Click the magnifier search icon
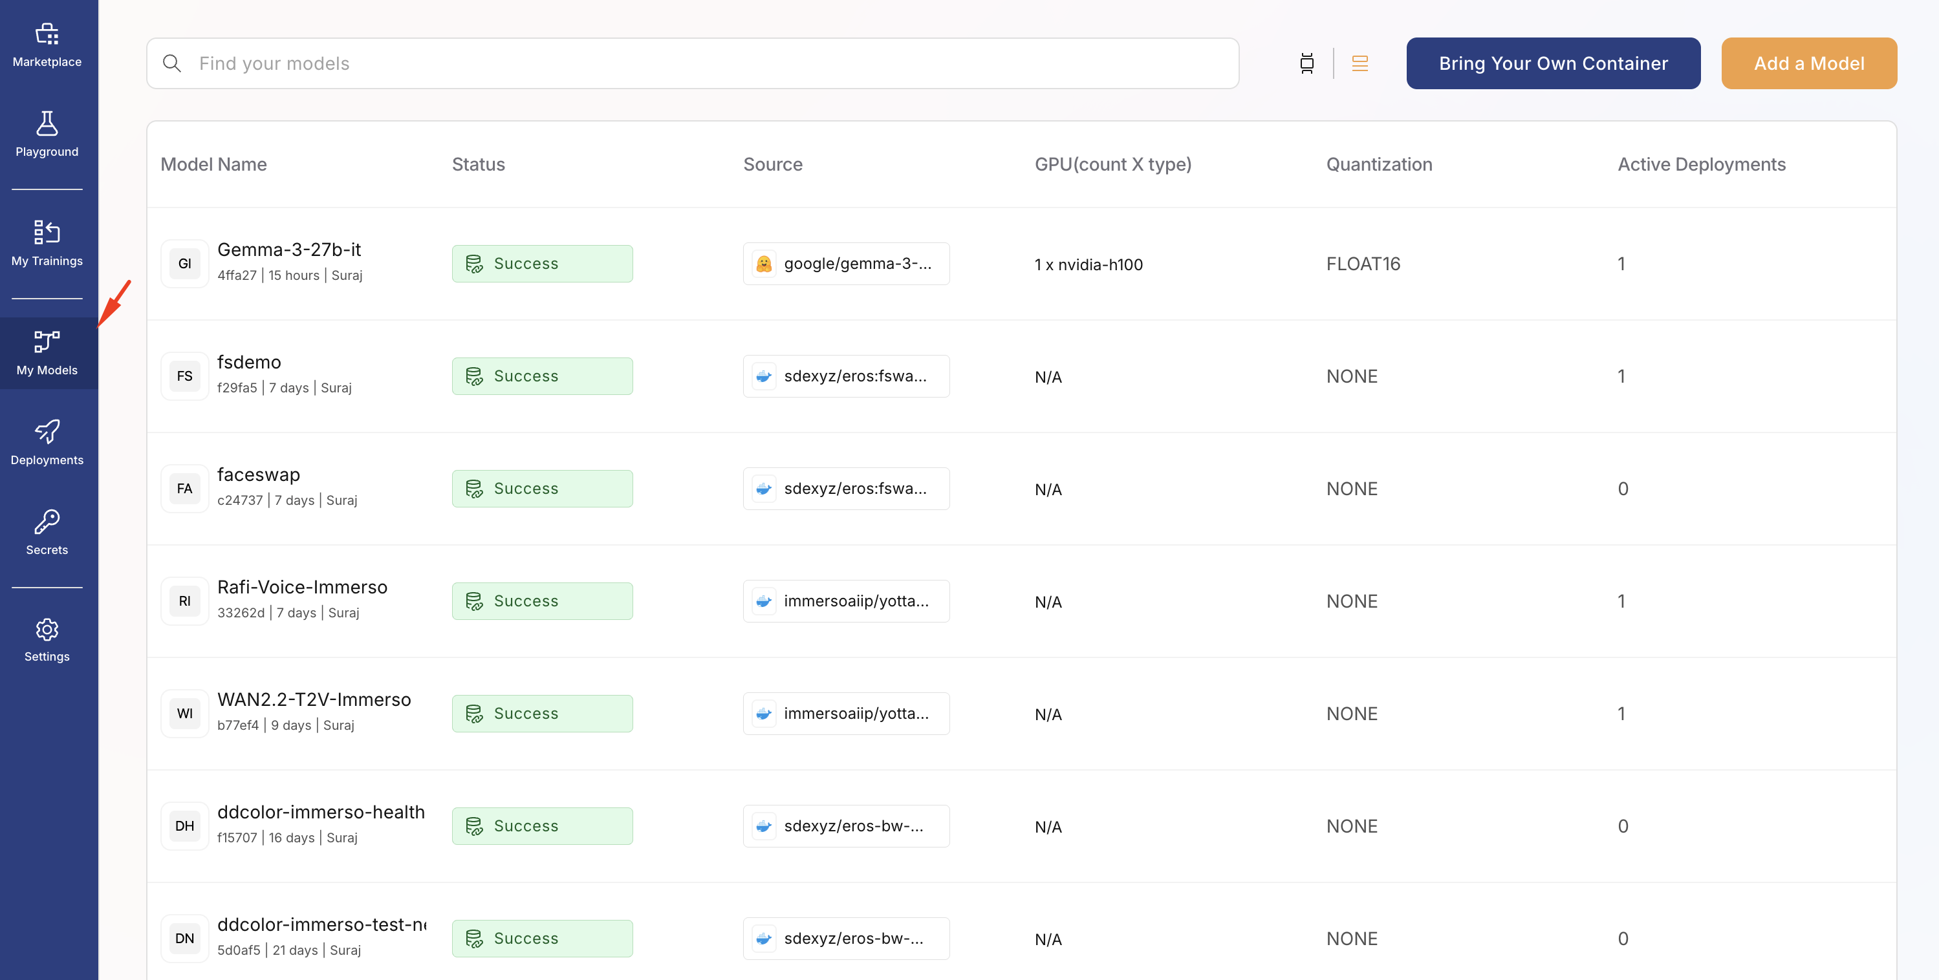Viewport: 1939px width, 980px height. pos(173,63)
